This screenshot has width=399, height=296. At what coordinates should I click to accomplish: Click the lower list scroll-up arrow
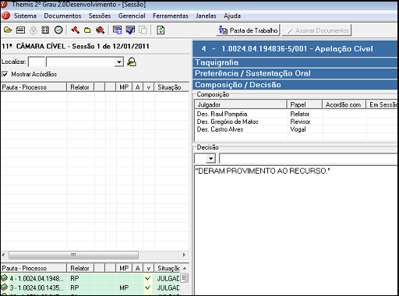[184, 268]
